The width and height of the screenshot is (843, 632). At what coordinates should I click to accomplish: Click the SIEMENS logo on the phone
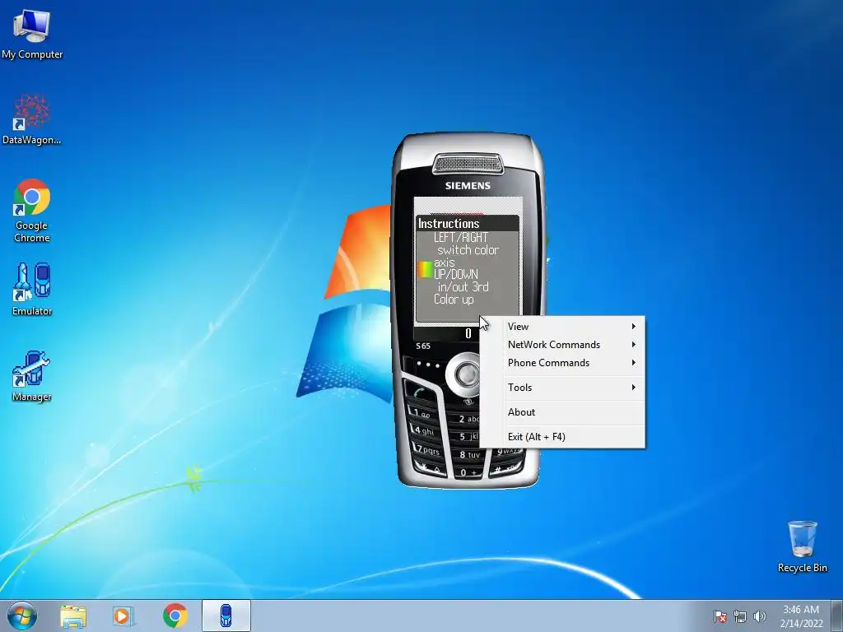(468, 185)
